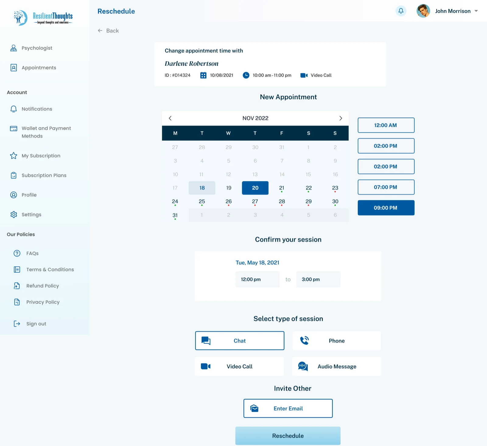Click the Tue, May 18, 2021 date text

(258, 263)
